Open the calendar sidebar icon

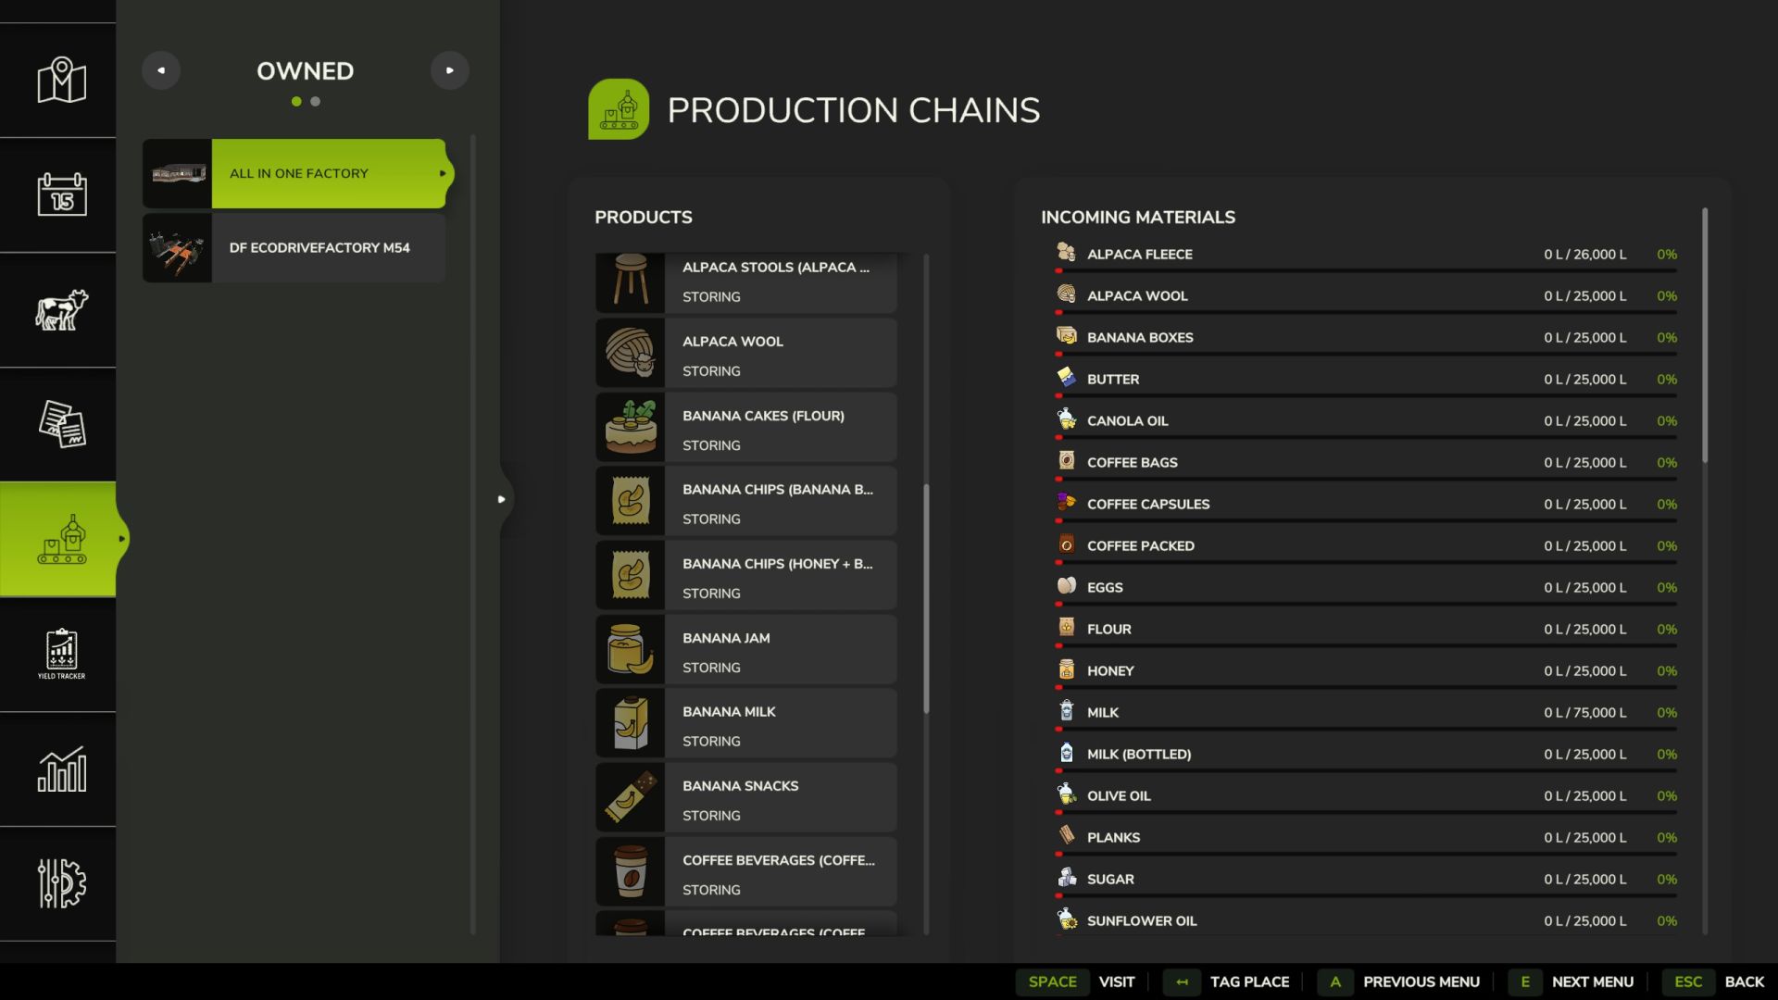[61, 194]
